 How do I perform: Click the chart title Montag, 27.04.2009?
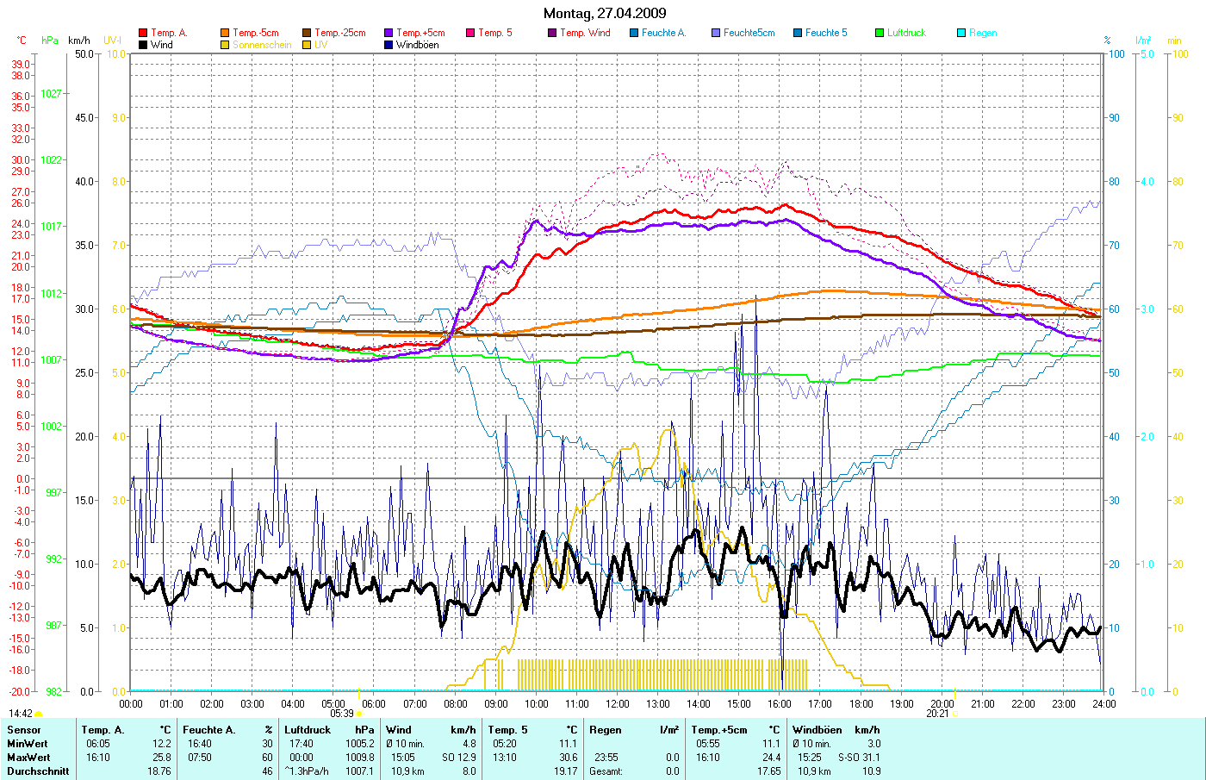click(x=605, y=13)
